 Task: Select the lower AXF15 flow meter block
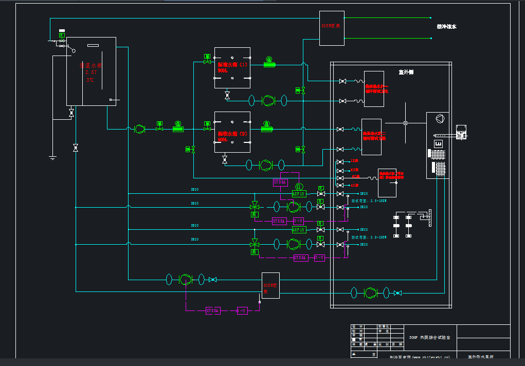[x=298, y=230]
